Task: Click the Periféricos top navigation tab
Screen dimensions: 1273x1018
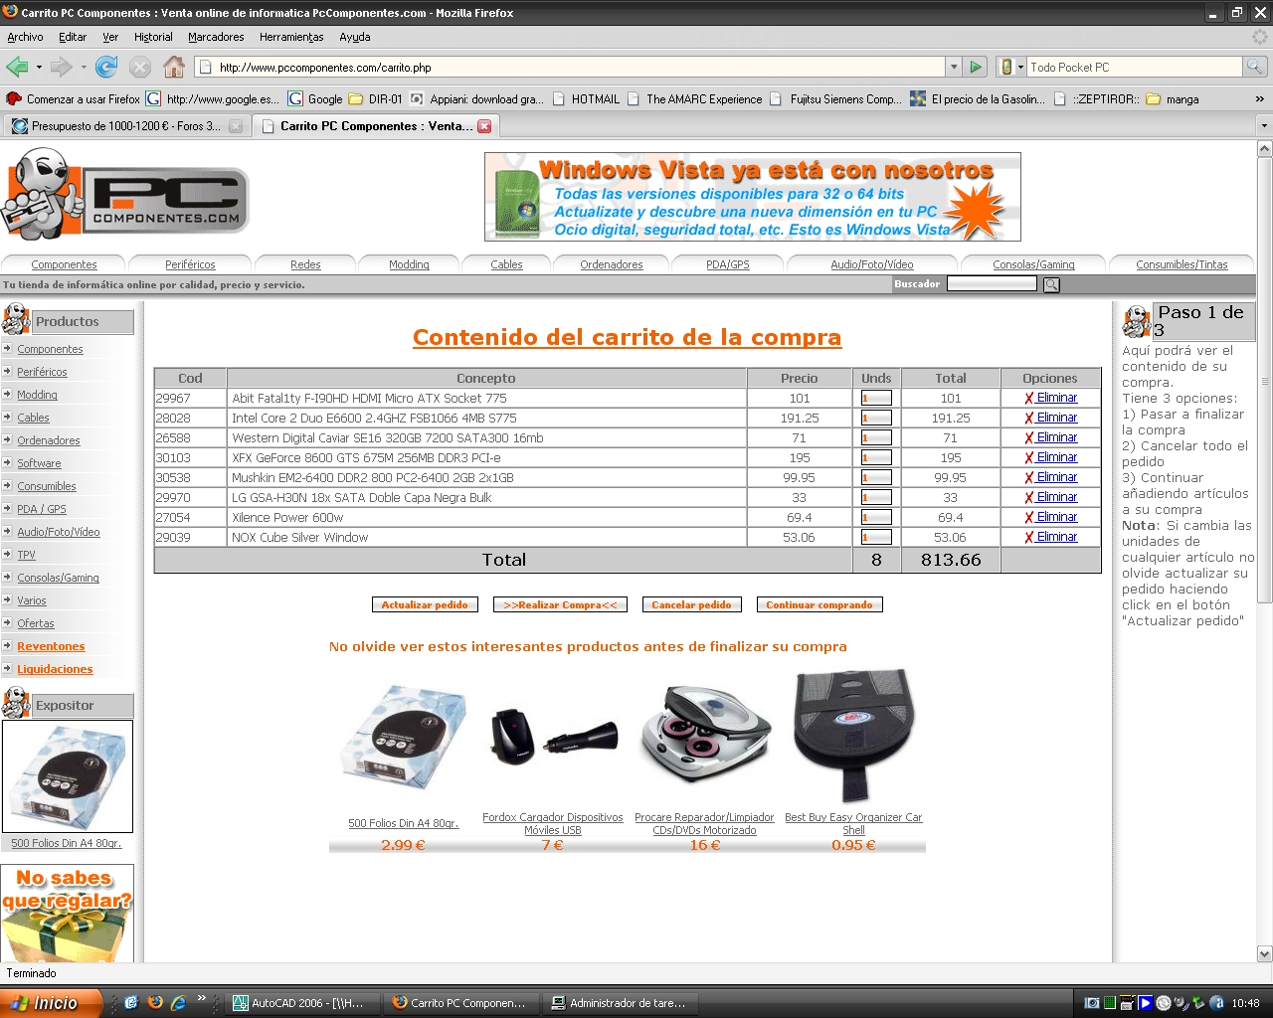Action: (190, 264)
